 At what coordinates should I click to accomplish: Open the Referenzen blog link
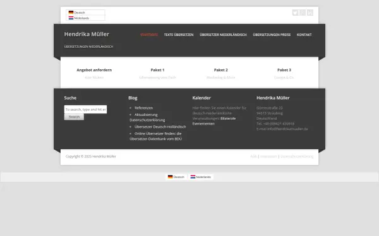(x=143, y=108)
